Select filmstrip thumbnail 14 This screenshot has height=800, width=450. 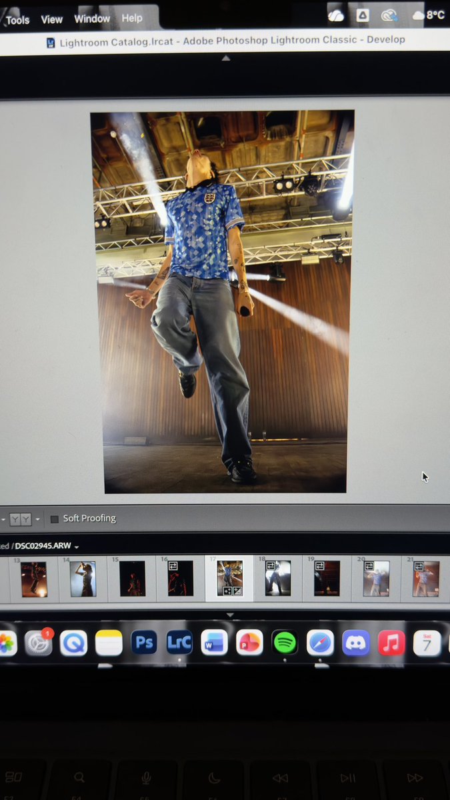tap(83, 579)
